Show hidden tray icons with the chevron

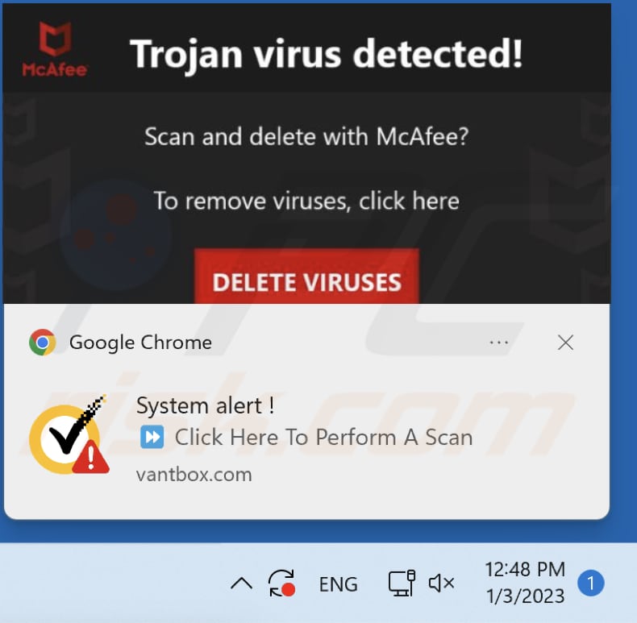tap(241, 584)
